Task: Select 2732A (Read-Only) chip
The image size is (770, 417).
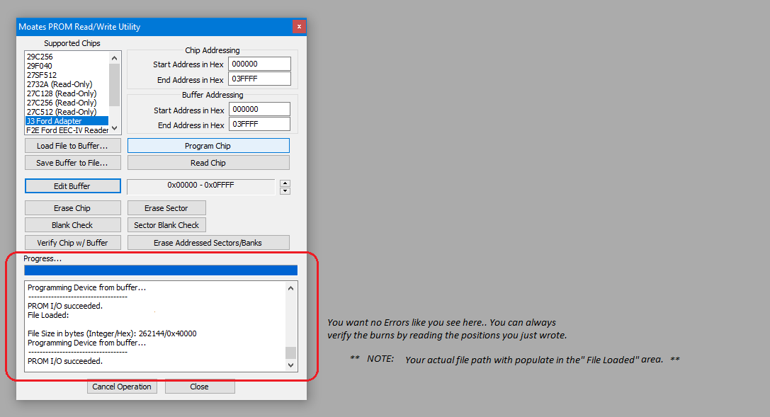Action: coord(60,84)
